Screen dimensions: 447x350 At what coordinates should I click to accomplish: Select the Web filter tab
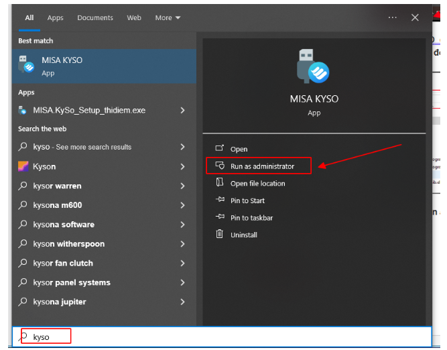click(x=134, y=18)
